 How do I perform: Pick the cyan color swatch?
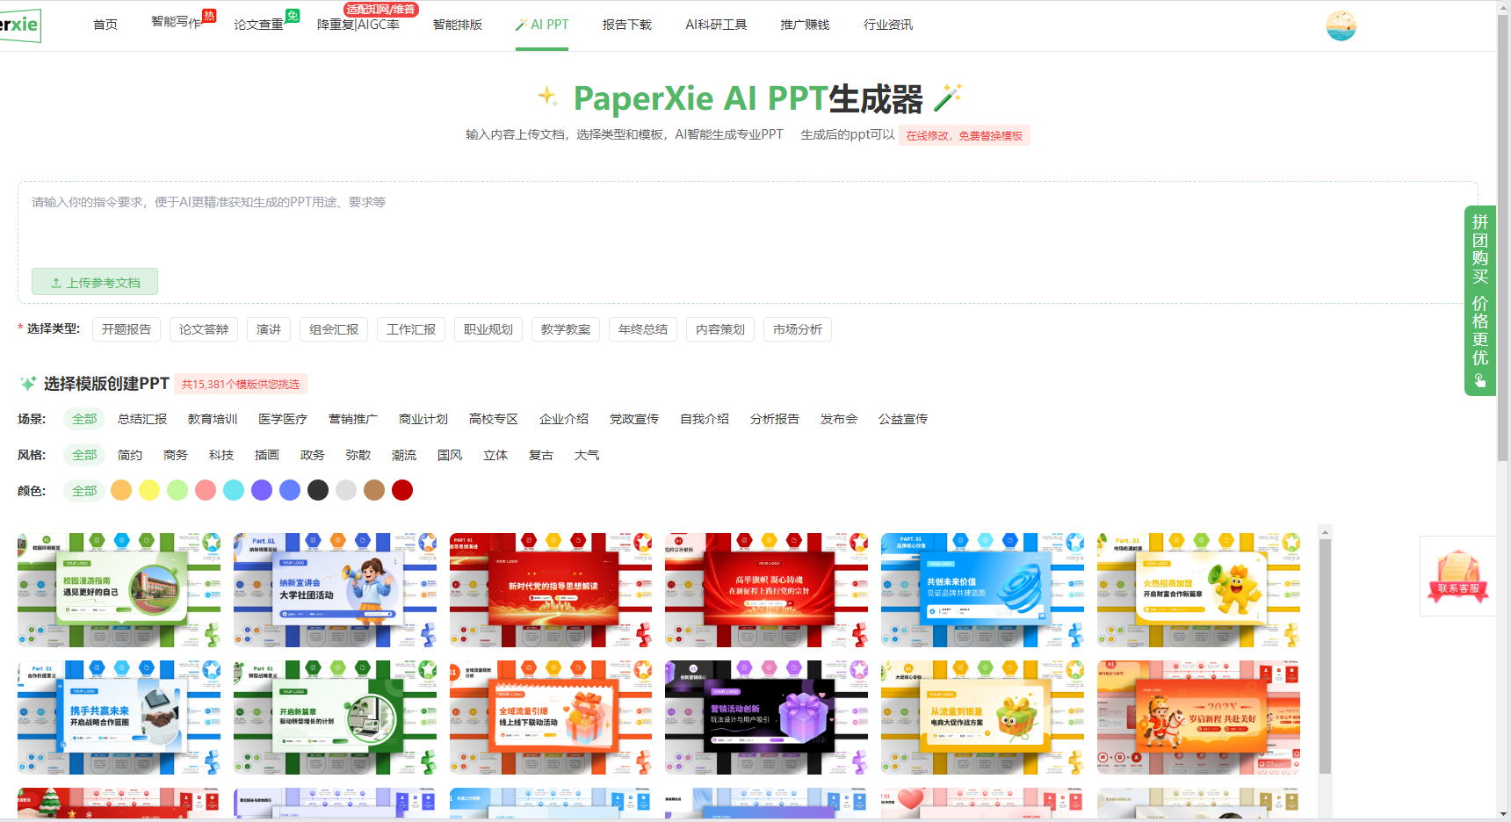coord(234,490)
